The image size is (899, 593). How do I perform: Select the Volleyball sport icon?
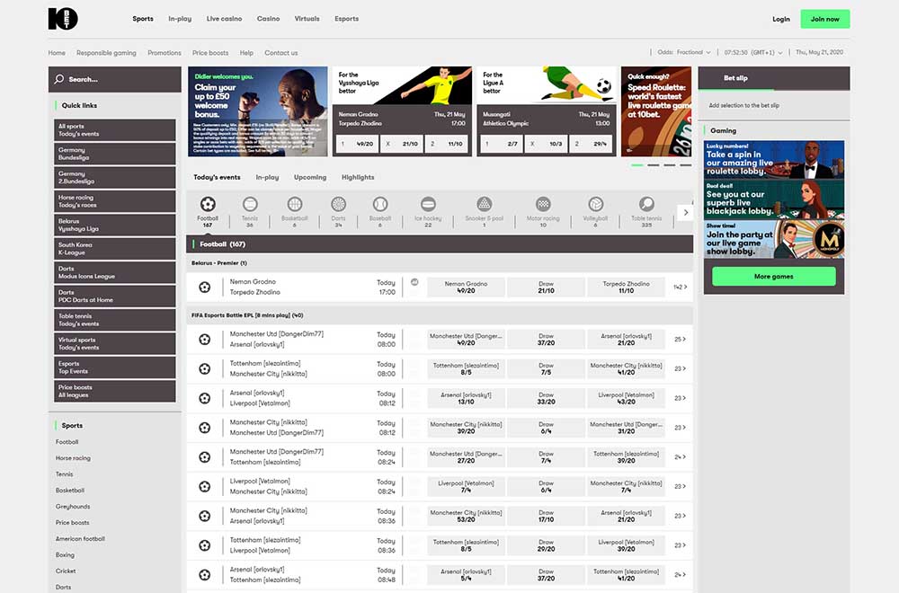point(595,204)
